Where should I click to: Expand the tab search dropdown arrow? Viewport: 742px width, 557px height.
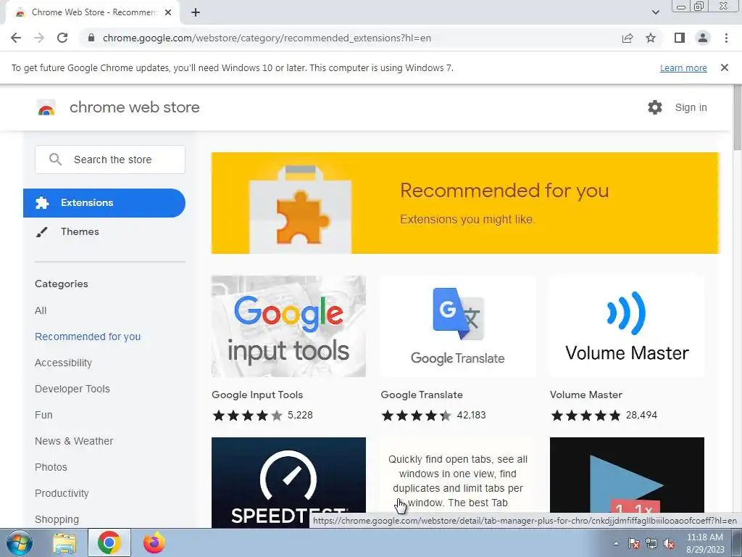point(655,12)
